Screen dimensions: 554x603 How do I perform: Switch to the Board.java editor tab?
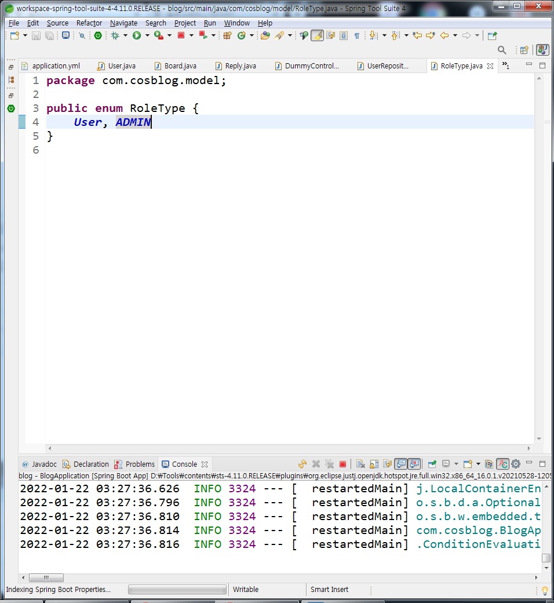click(x=176, y=66)
